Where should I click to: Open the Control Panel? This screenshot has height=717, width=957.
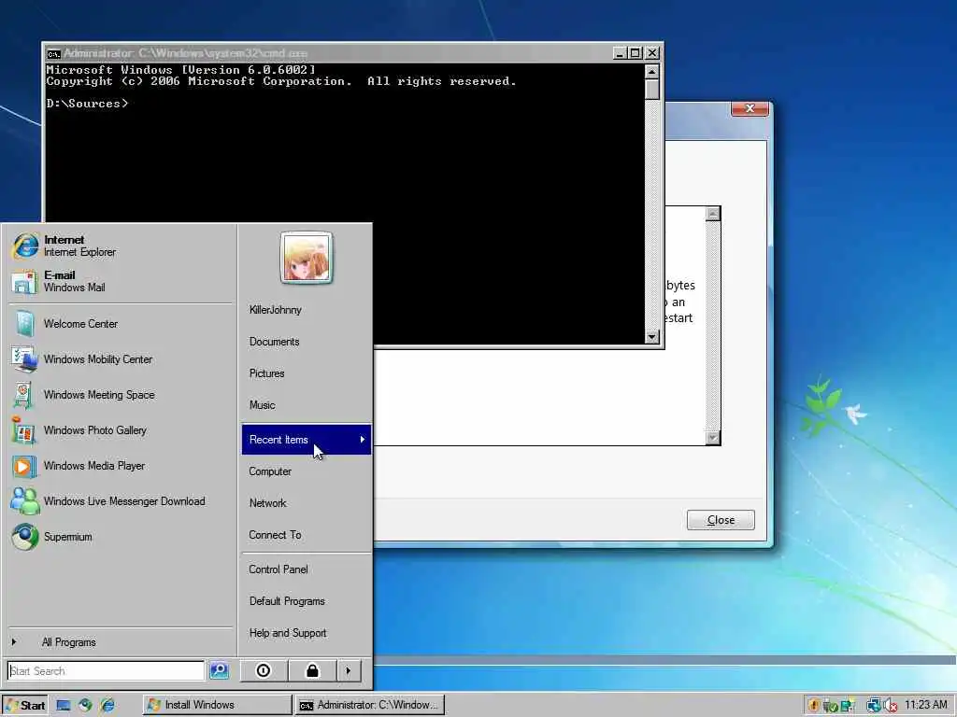(x=307, y=569)
